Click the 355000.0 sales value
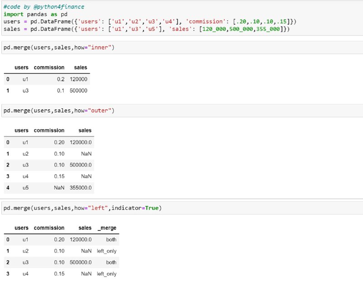 point(81,188)
